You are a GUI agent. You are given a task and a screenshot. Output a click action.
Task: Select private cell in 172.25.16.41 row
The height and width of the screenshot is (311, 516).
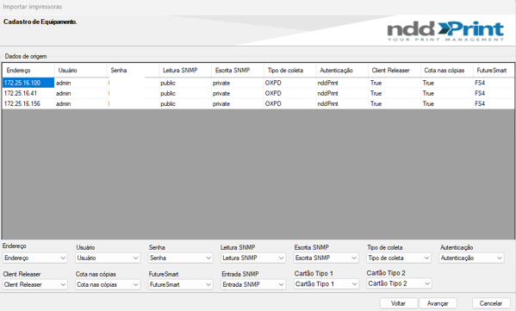coord(238,93)
